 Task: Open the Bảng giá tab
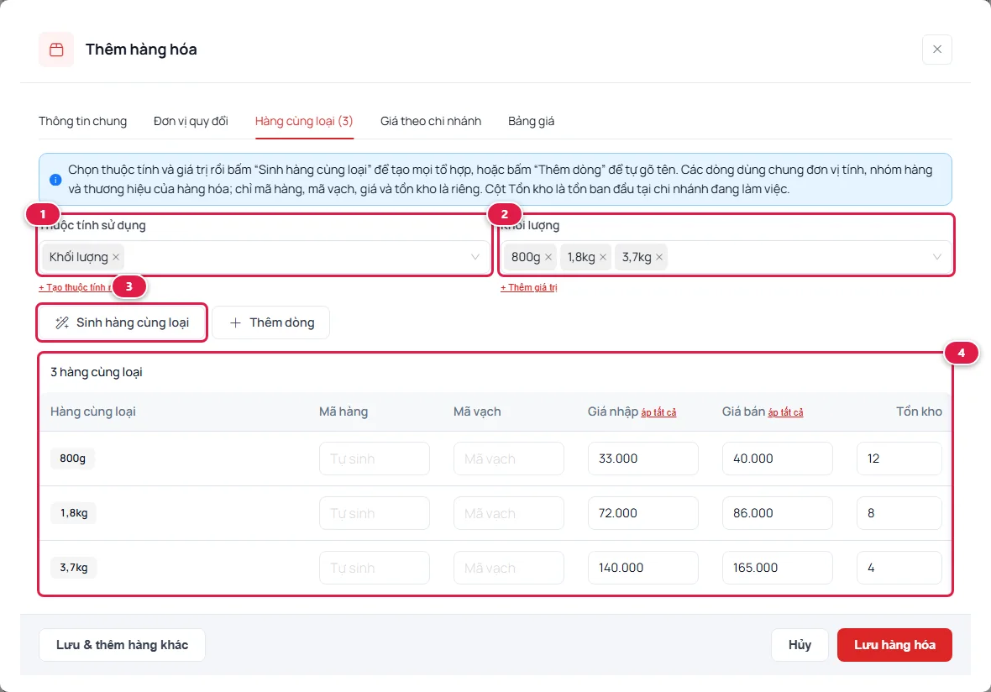pos(532,121)
